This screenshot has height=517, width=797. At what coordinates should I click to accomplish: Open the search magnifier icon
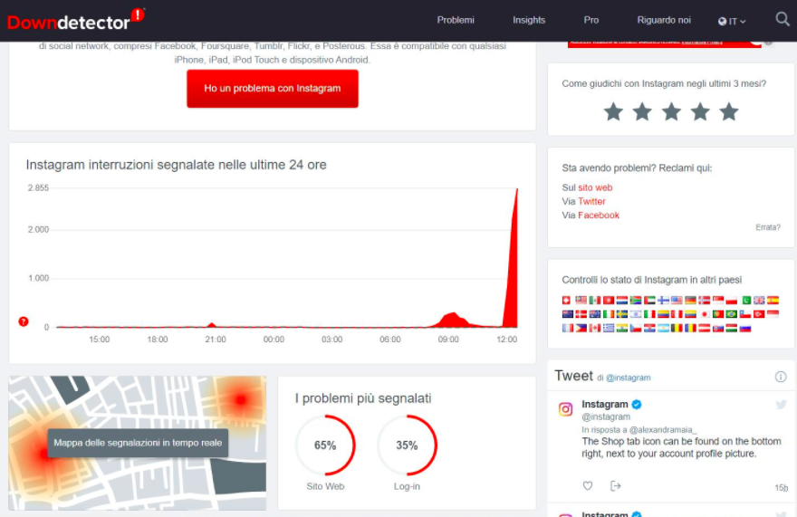[x=783, y=19]
